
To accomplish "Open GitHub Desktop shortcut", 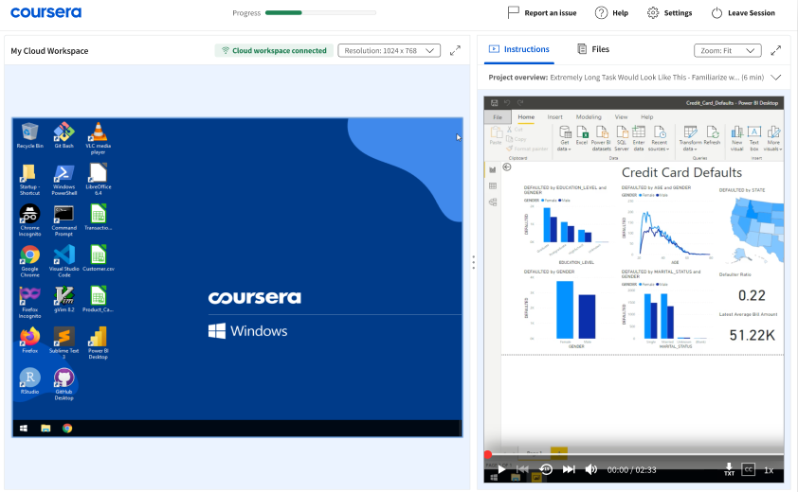I will [x=64, y=384].
